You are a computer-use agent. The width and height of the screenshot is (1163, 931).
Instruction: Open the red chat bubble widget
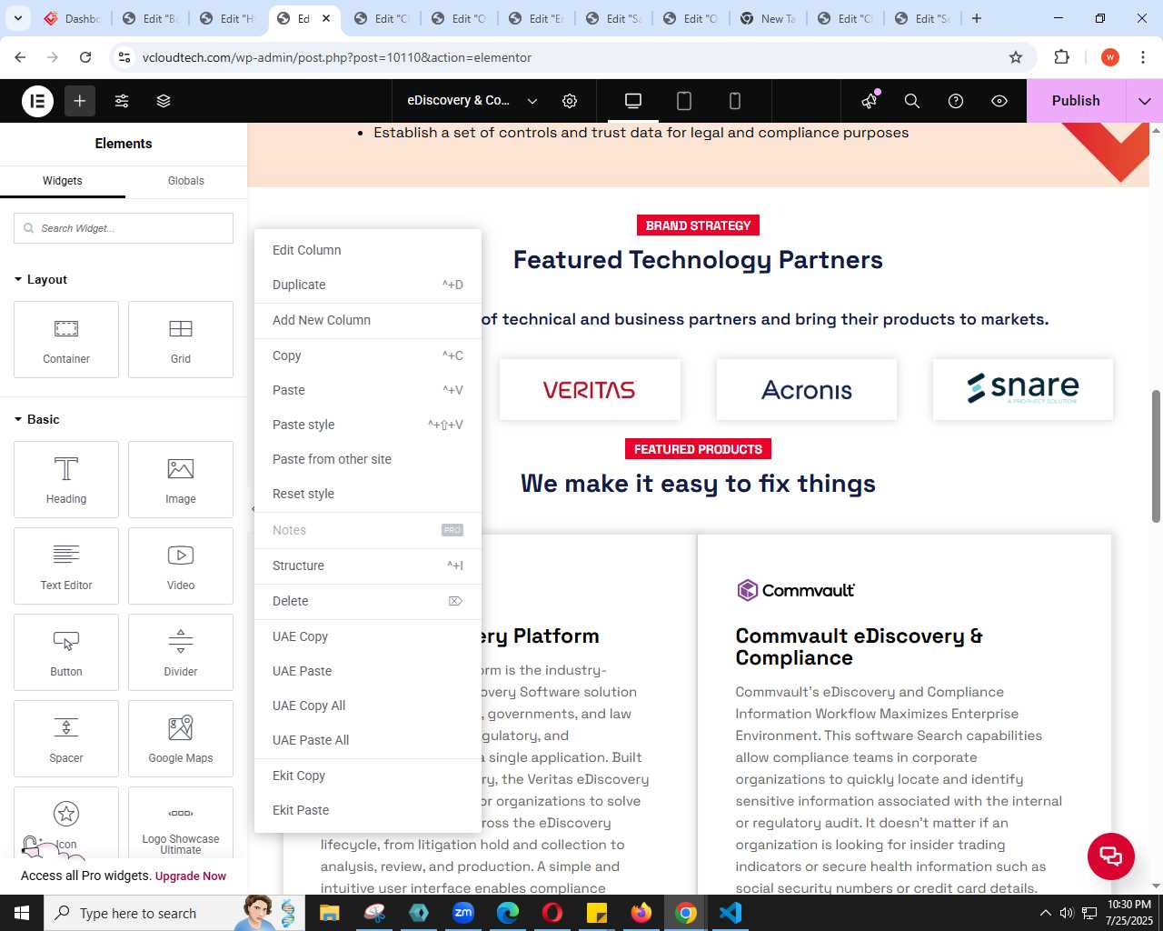coord(1111,856)
